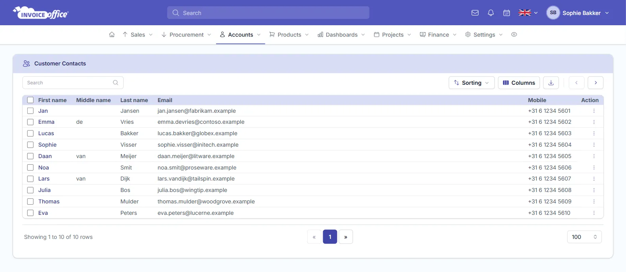
Task: Open action menu for Lucas Bakker
Action: 594,134
